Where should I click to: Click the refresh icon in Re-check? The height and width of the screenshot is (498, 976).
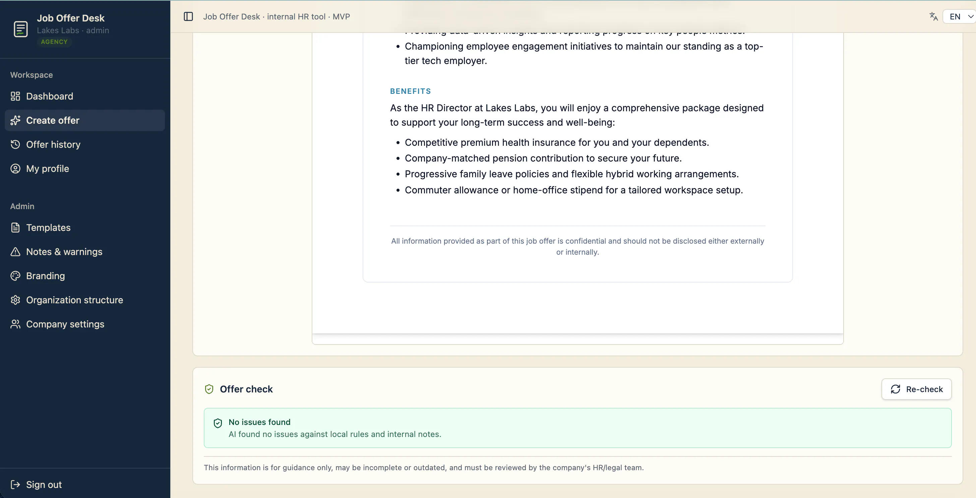[x=895, y=389]
